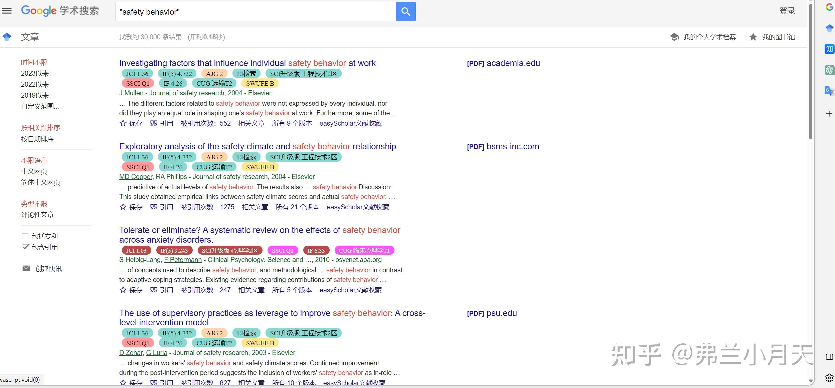Click the blue search magnifier button
Image resolution: width=835 pixels, height=388 pixels.
pos(405,12)
